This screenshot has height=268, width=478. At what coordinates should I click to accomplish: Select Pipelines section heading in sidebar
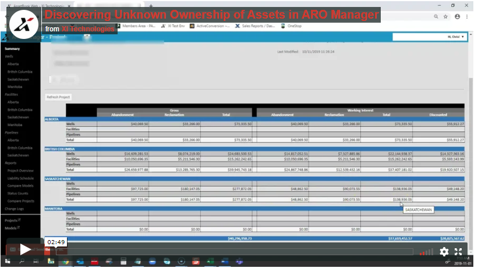tap(11, 133)
